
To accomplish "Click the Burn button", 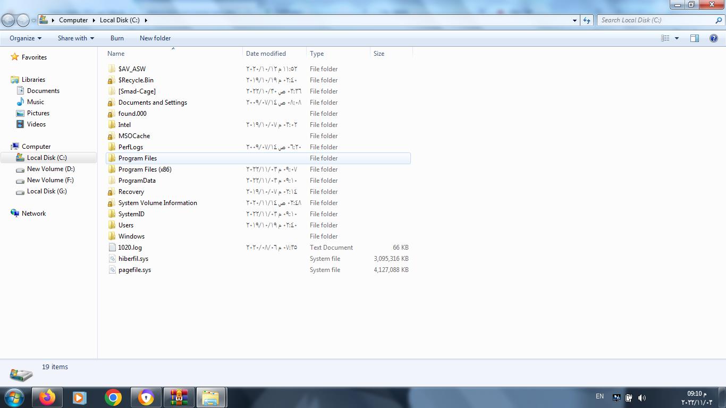I will [117, 38].
